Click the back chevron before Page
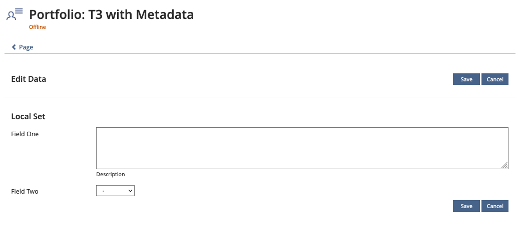 point(14,47)
